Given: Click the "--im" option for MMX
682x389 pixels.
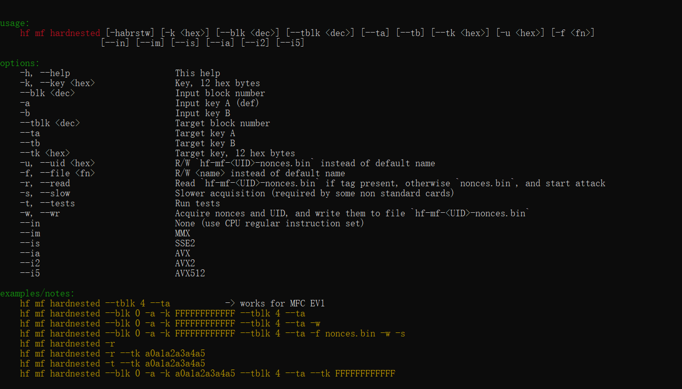Looking at the screenshot, I should pyautogui.click(x=30, y=233).
